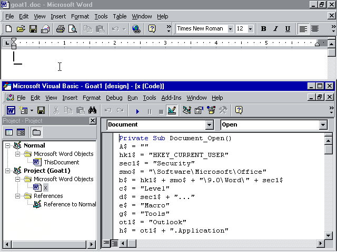
Task: Click Find binoculars icon in VB toolbar
Action: pyautogui.click(x=93, y=110)
